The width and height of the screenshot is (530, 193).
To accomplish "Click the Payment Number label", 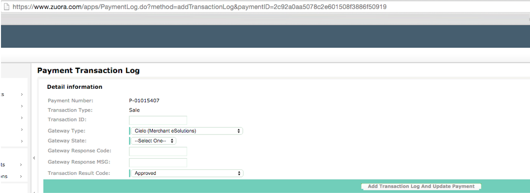I will (x=70, y=100).
